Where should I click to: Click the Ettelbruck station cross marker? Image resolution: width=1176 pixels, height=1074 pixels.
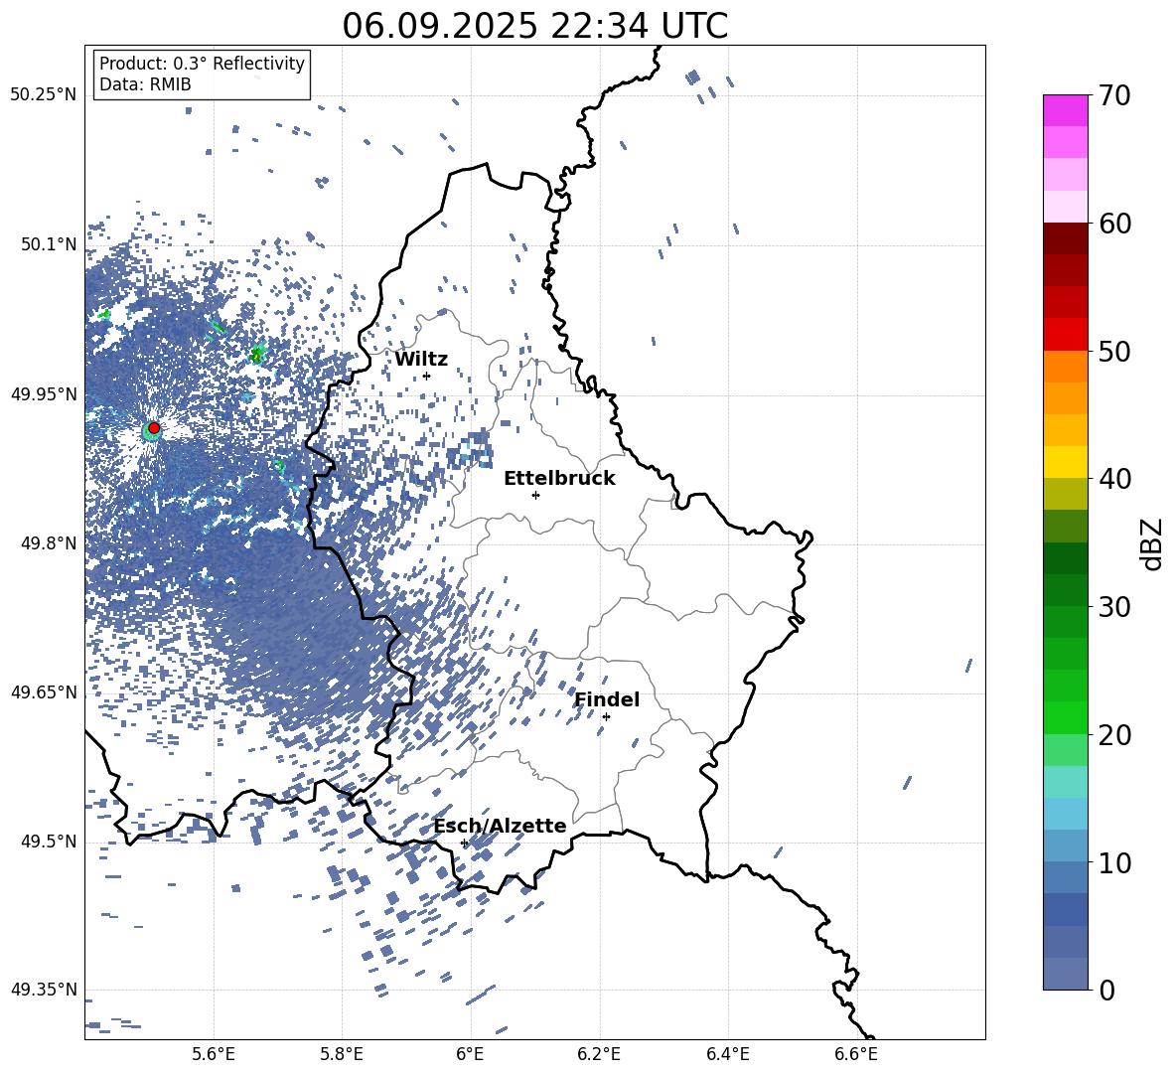pos(535,495)
